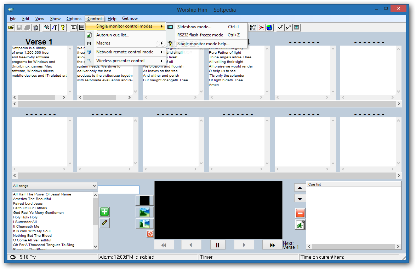Move cue item down with arrow button

[300, 198]
